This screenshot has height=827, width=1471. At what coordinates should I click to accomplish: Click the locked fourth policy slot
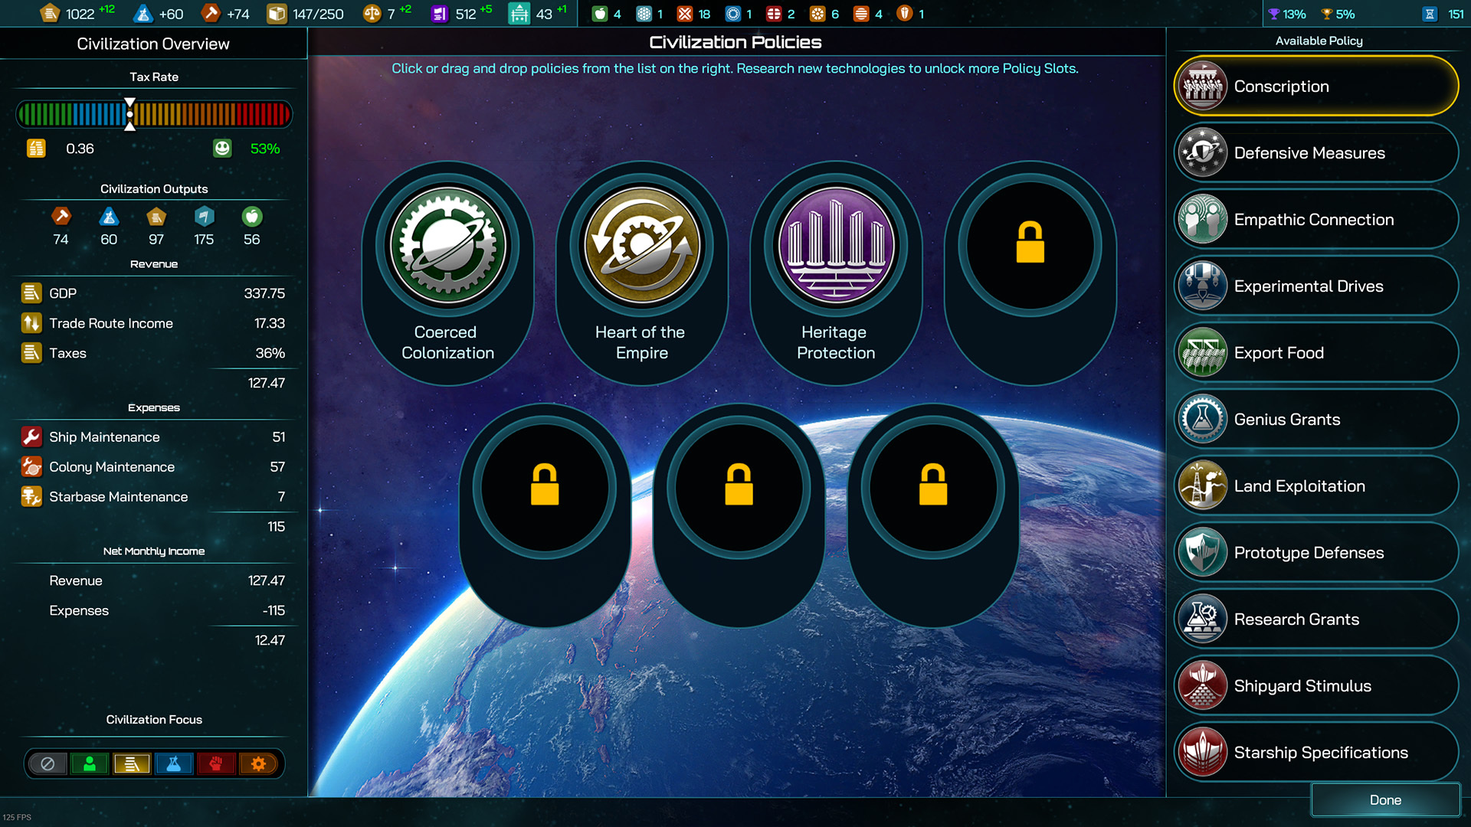(1030, 246)
